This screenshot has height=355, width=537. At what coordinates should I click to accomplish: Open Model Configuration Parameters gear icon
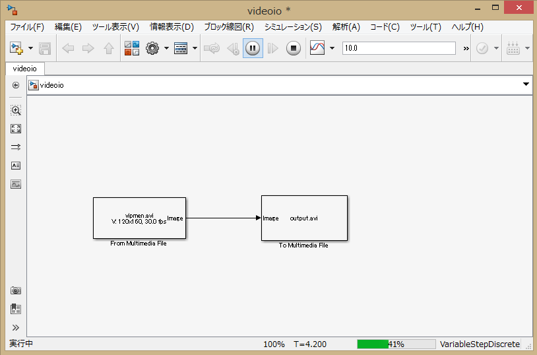click(152, 48)
